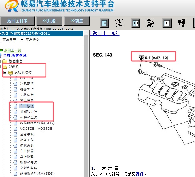Collapse all menus with 菜单折叠
Viewport: 195px width, 177px height.
pos(32,40)
